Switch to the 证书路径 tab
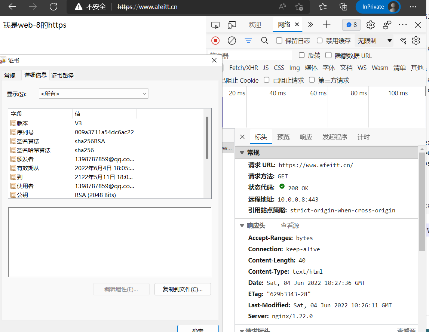 pos(62,76)
